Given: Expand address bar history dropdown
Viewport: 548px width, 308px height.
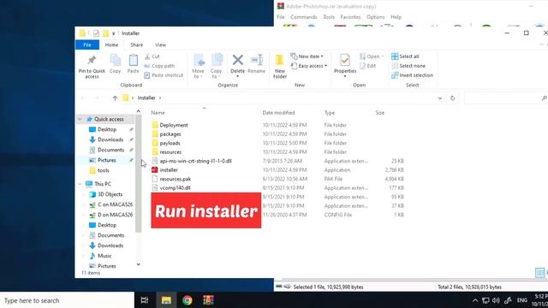Looking at the screenshot, I should coord(439,98).
